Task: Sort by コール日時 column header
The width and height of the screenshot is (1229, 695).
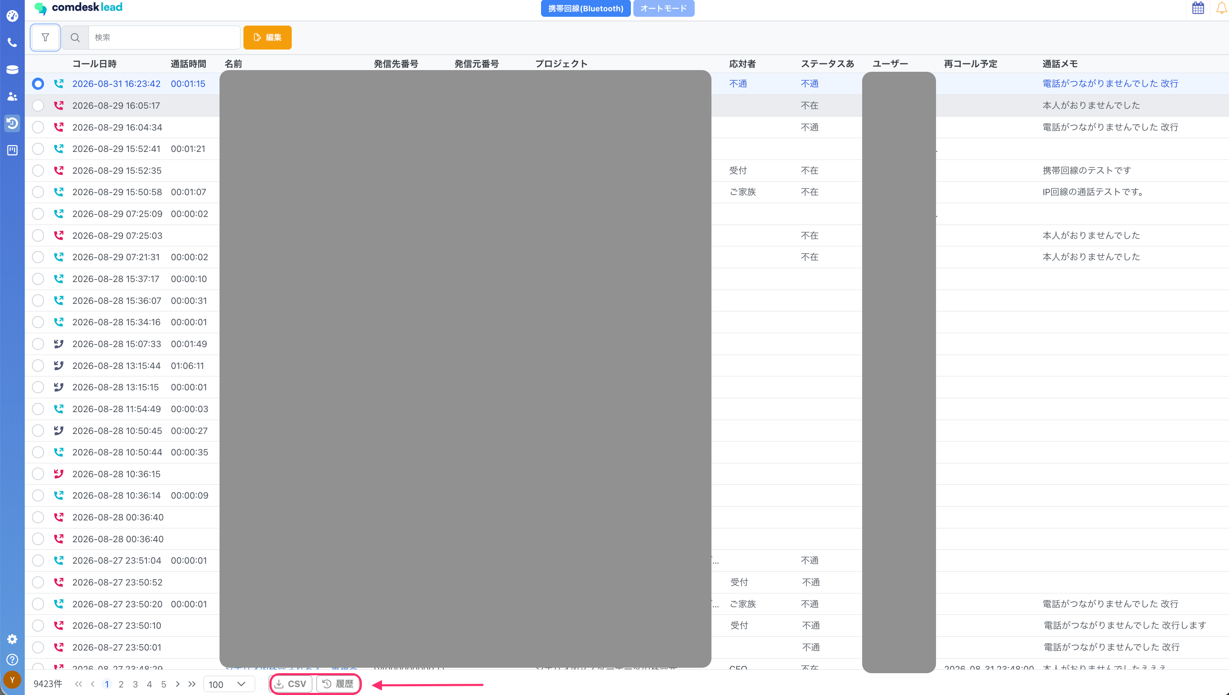Action: pyautogui.click(x=94, y=64)
